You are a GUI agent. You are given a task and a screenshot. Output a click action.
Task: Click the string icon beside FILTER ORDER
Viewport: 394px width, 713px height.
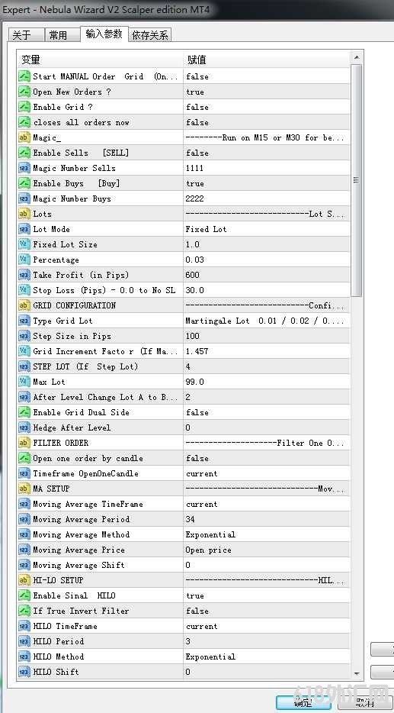pyautogui.click(x=24, y=443)
